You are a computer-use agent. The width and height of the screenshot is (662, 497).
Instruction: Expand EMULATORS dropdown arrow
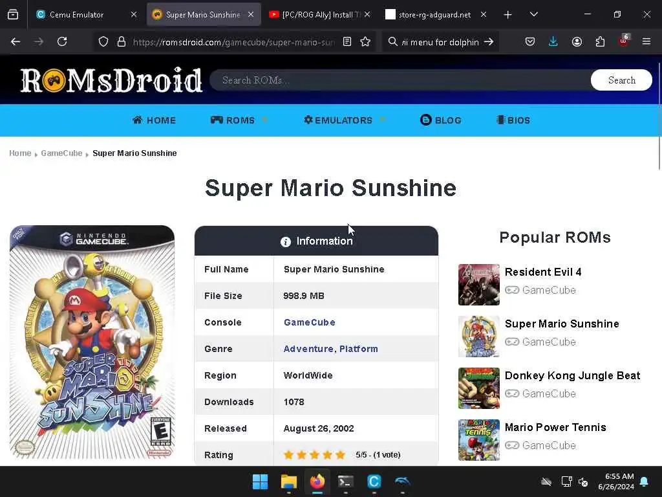pyautogui.click(x=383, y=120)
